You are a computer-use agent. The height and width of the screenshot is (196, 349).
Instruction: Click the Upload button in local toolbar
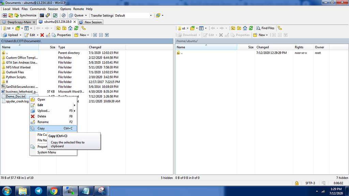coord(11,35)
